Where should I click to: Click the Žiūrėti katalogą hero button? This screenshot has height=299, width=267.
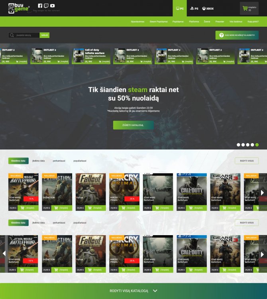click(133, 125)
